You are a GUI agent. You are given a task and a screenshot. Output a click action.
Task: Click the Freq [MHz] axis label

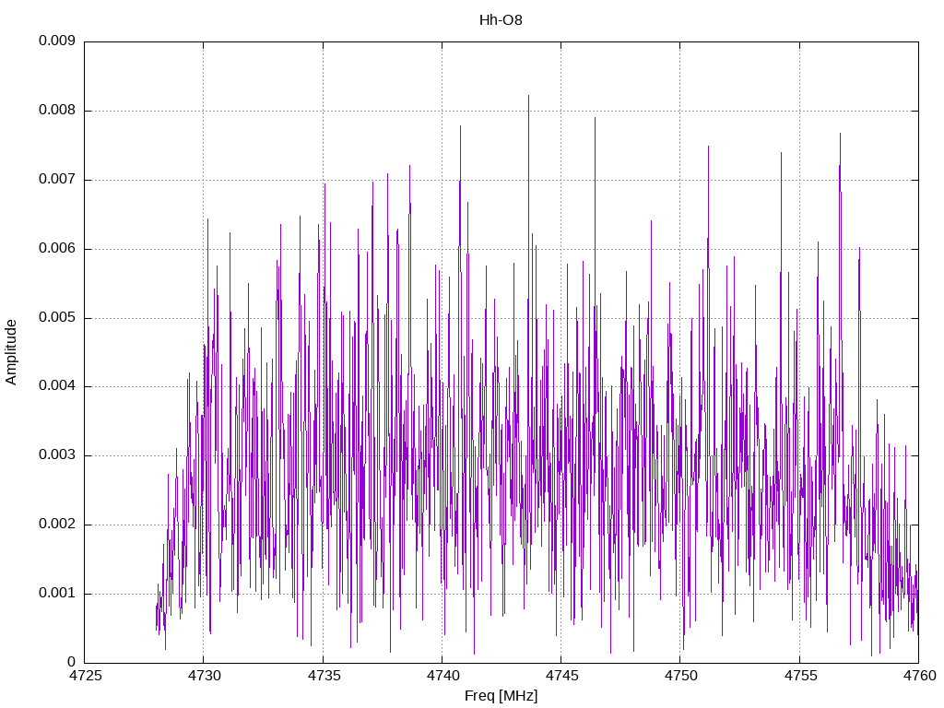tap(501, 696)
